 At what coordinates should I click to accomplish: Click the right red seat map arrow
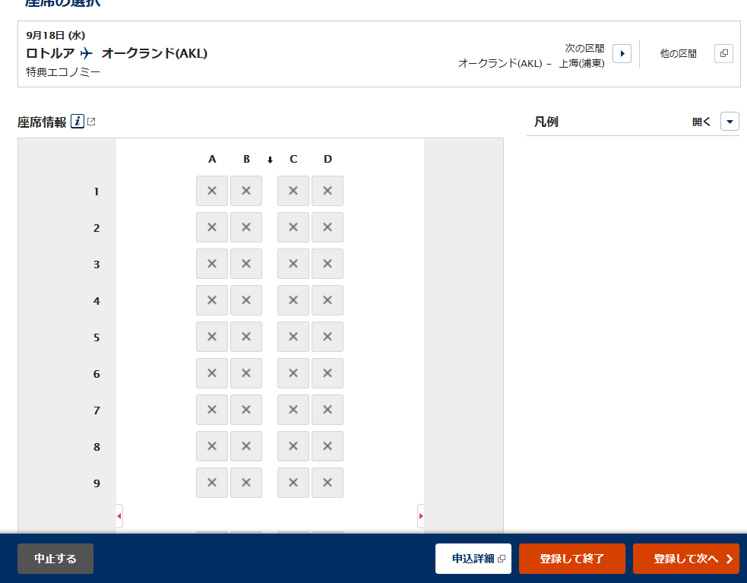pos(420,516)
